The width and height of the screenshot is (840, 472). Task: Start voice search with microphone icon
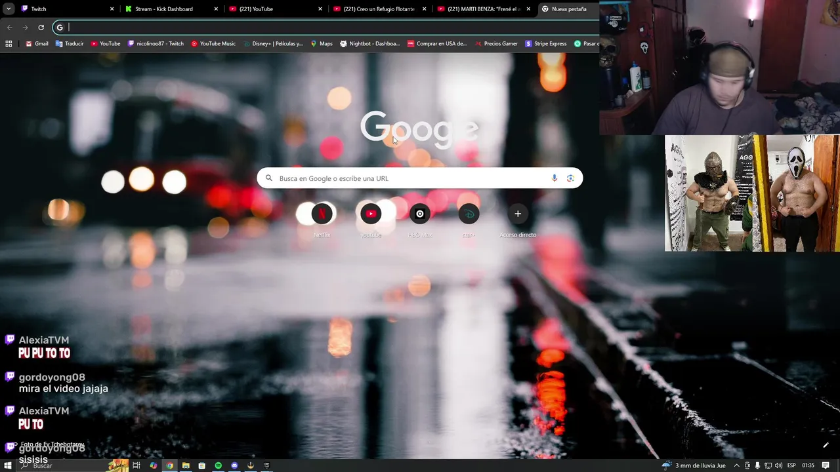click(555, 178)
